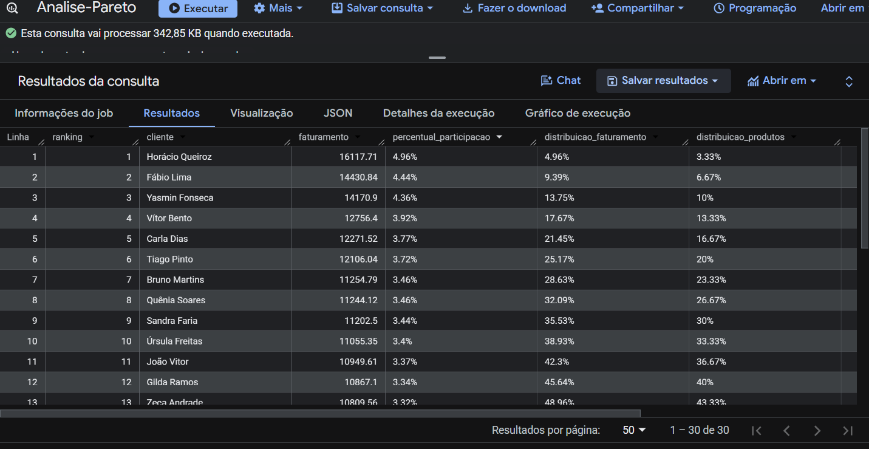This screenshot has height=449, width=869.
Task: Open percentual_participacao column sort menu
Action: (x=499, y=137)
